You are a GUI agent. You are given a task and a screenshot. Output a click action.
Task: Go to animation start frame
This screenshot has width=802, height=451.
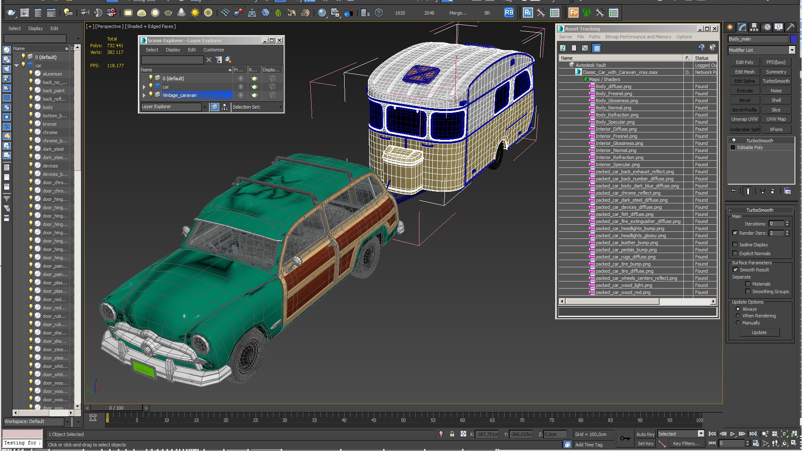coord(712,434)
